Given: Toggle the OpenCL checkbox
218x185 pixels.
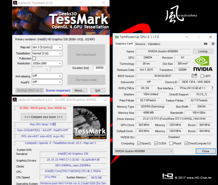Looking at the screenshot, I should pos(139,143).
